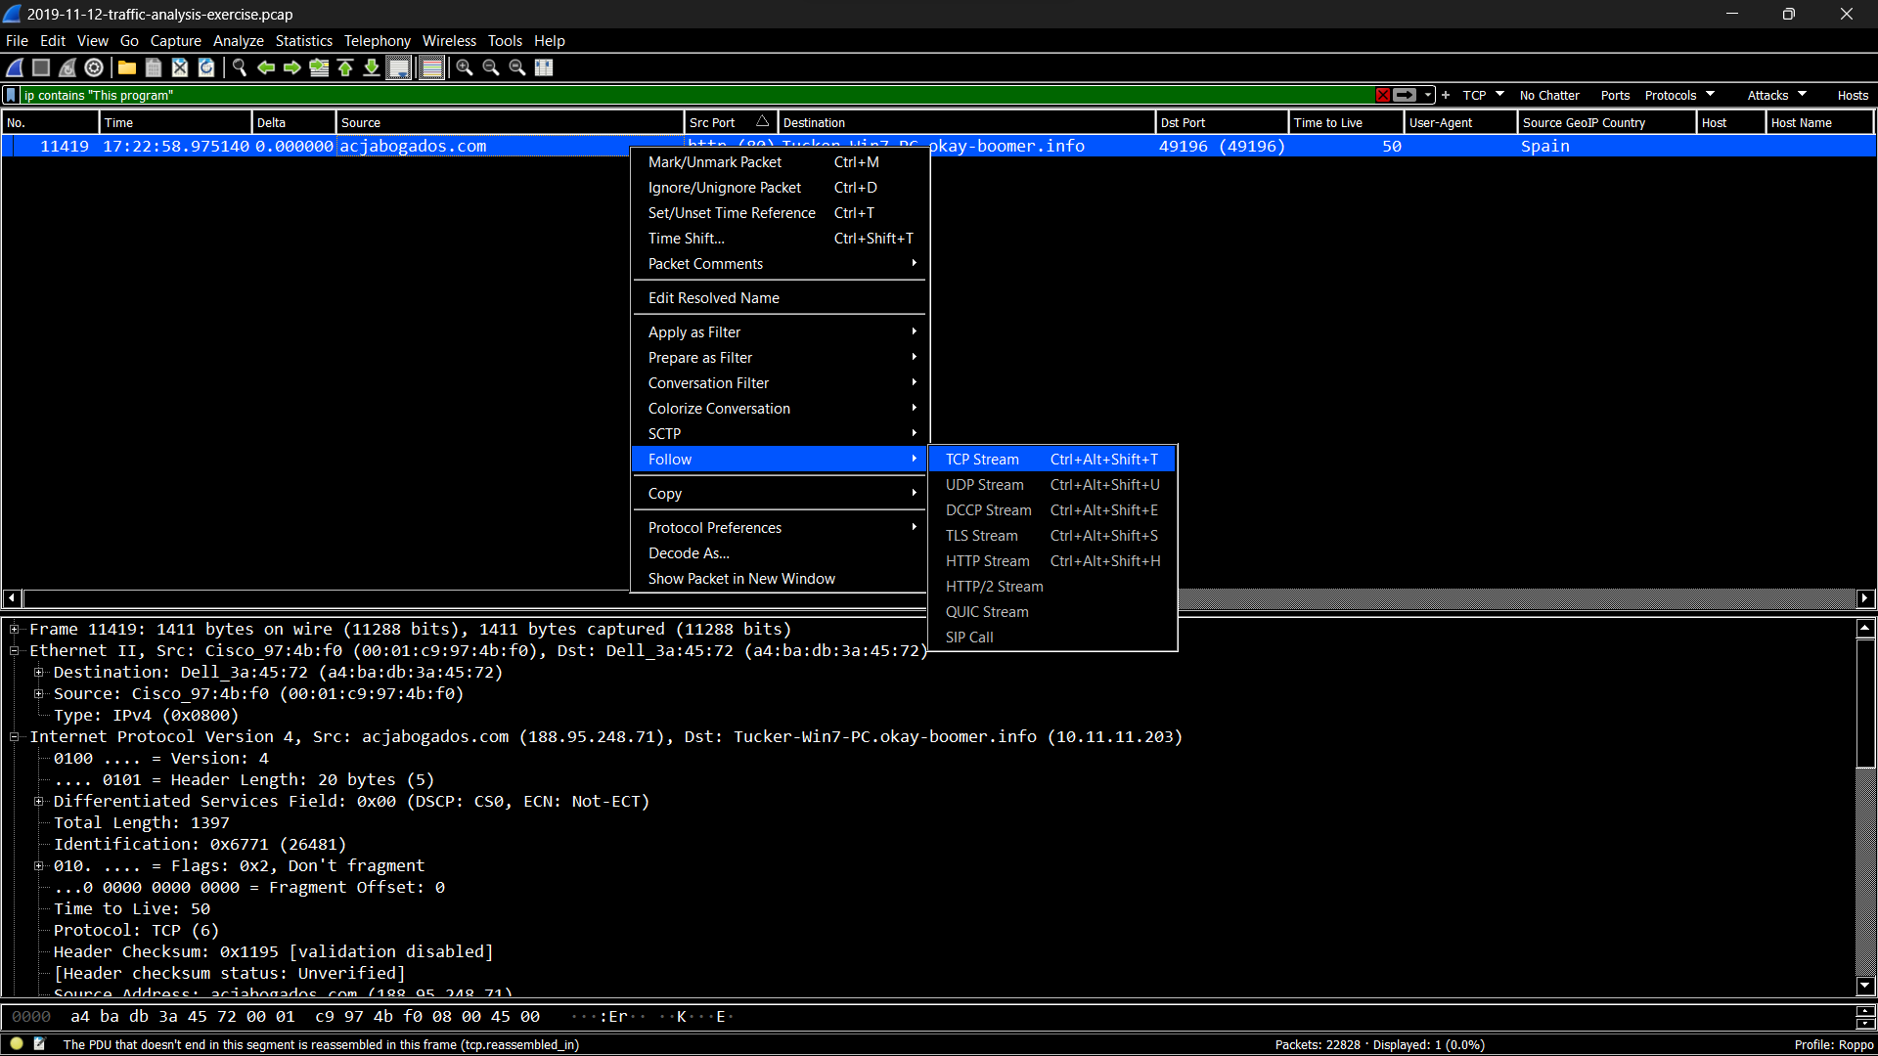Go to specified packet icon
This screenshot has height=1056, width=1878.
point(319,67)
